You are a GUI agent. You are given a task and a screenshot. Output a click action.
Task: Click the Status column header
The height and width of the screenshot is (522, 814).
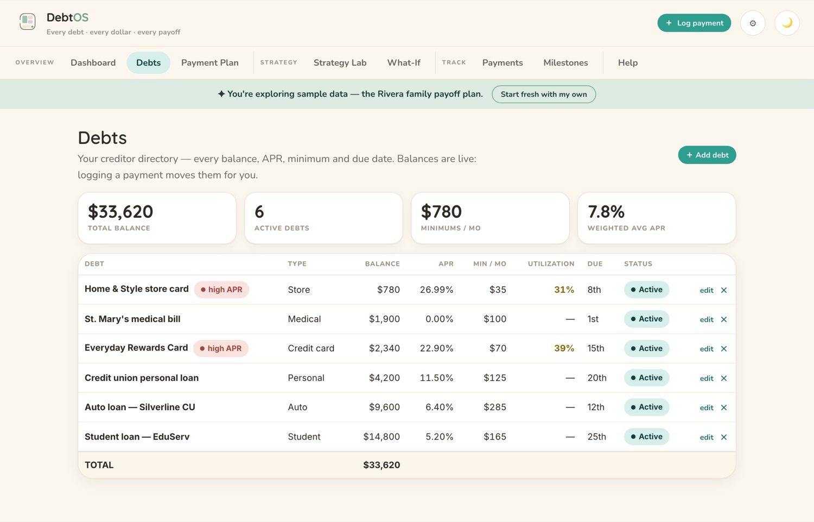[638, 264]
